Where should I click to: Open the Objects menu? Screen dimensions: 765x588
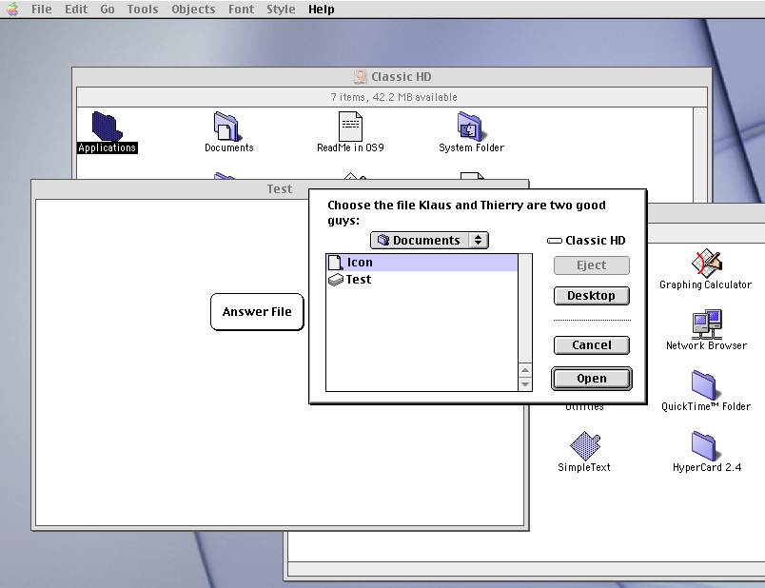[193, 10]
